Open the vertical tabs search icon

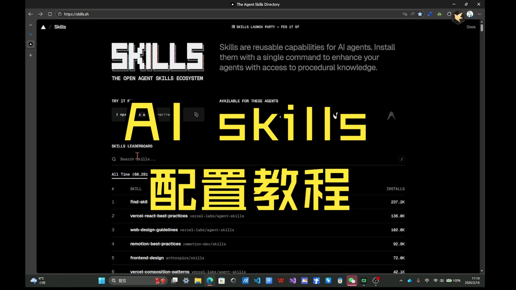(x=31, y=34)
